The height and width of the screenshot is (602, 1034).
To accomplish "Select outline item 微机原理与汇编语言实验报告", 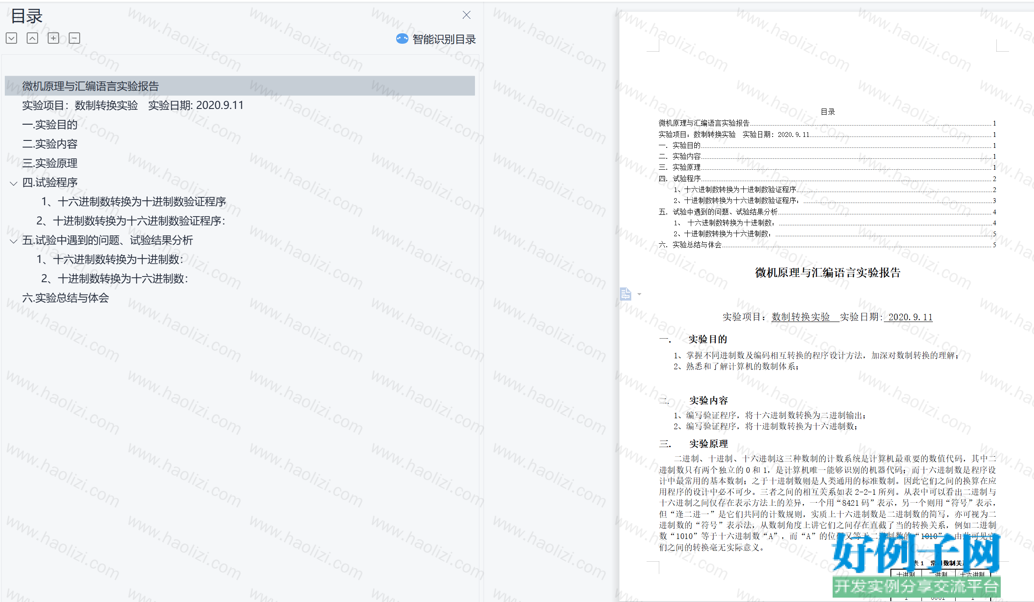I will (x=240, y=86).
